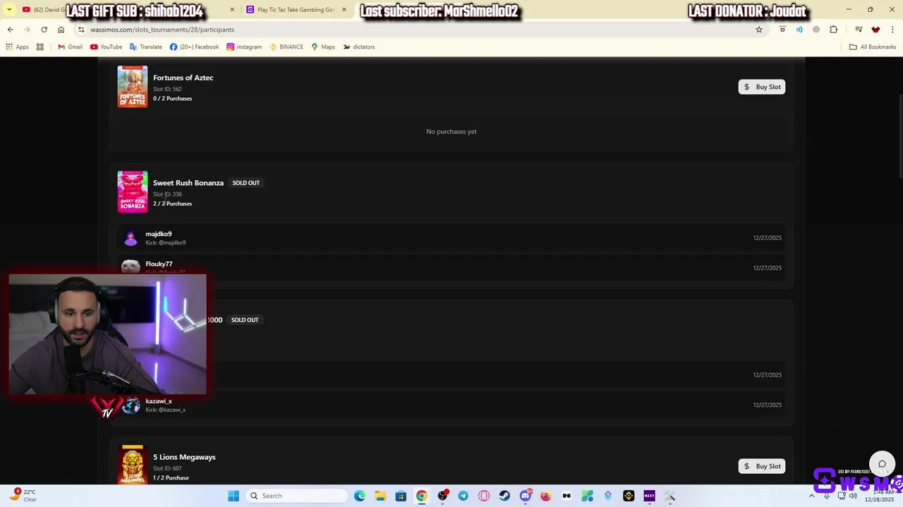Click the 5 Lions Megaways title
This screenshot has width=903, height=507.
coord(184,457)
